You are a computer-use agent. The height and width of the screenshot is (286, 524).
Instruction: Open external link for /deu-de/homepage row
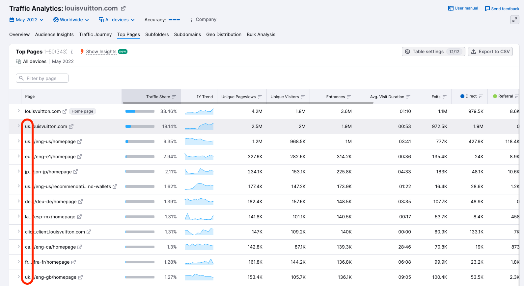pos(81,202)
